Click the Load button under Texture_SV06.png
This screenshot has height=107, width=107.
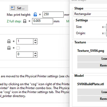[92, 59]
